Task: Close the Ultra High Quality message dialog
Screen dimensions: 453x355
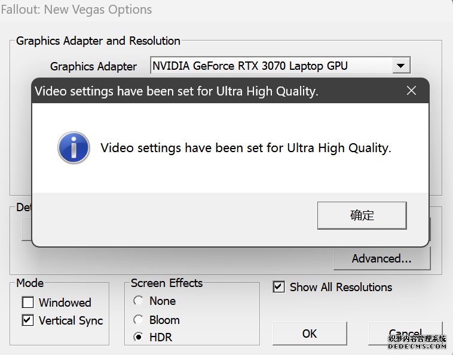Action: pos(411,91)
